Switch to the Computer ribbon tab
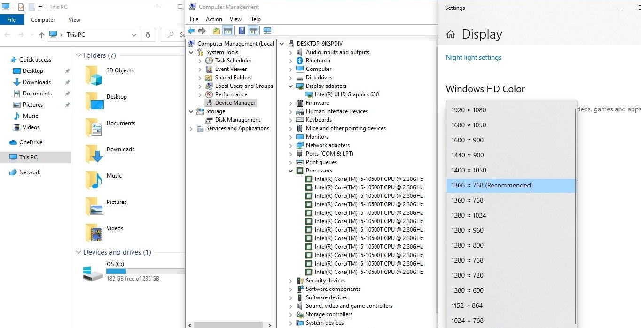Screen dimensions: 641x328 (43, 20)
